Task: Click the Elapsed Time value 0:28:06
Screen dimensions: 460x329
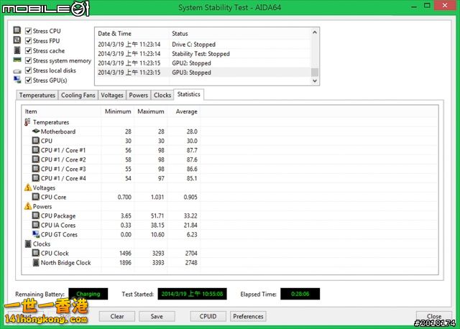Action: pyautogui.click(x=300, y=294)
